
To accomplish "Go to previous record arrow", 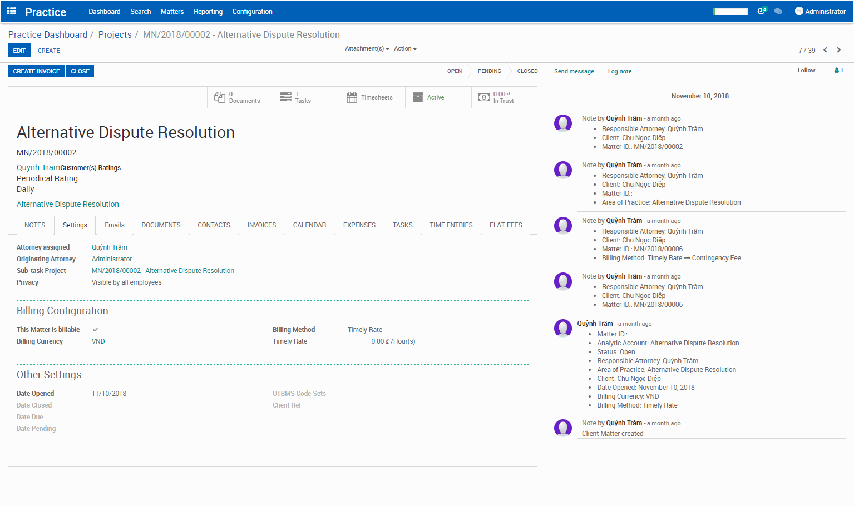I will [x=825, y=50].
